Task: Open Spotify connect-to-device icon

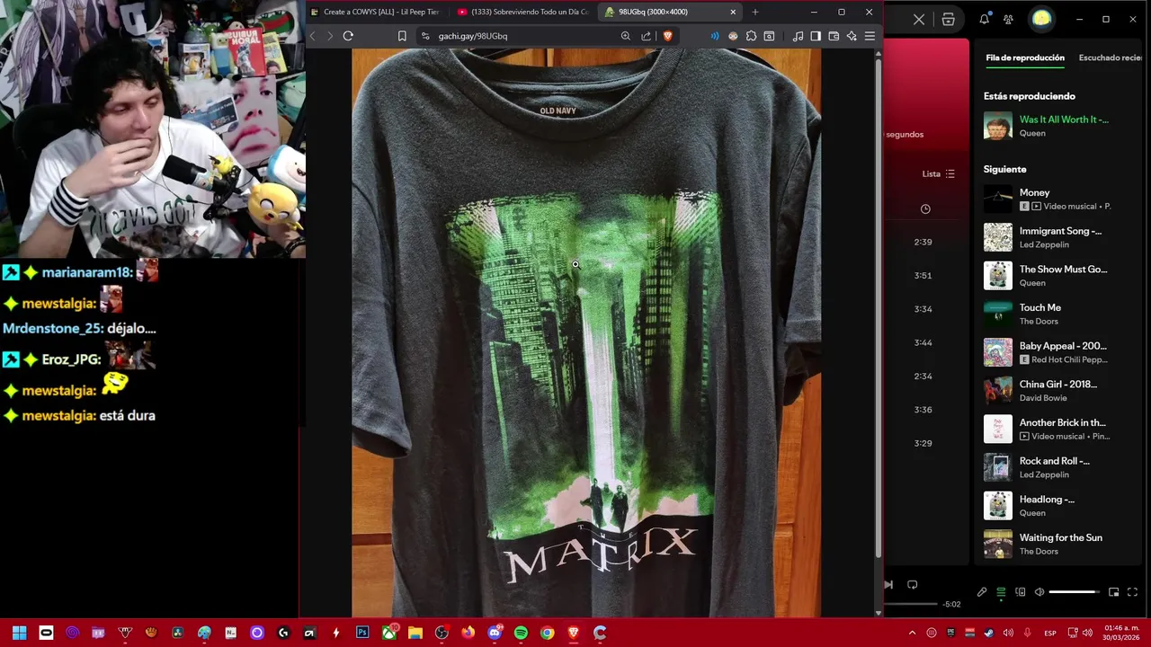Action: (x=1020, y=592)
